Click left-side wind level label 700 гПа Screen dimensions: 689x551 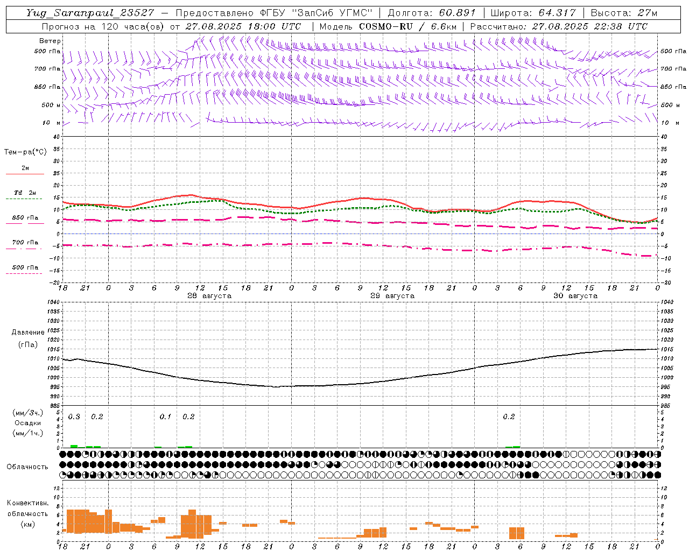[47, 69]
